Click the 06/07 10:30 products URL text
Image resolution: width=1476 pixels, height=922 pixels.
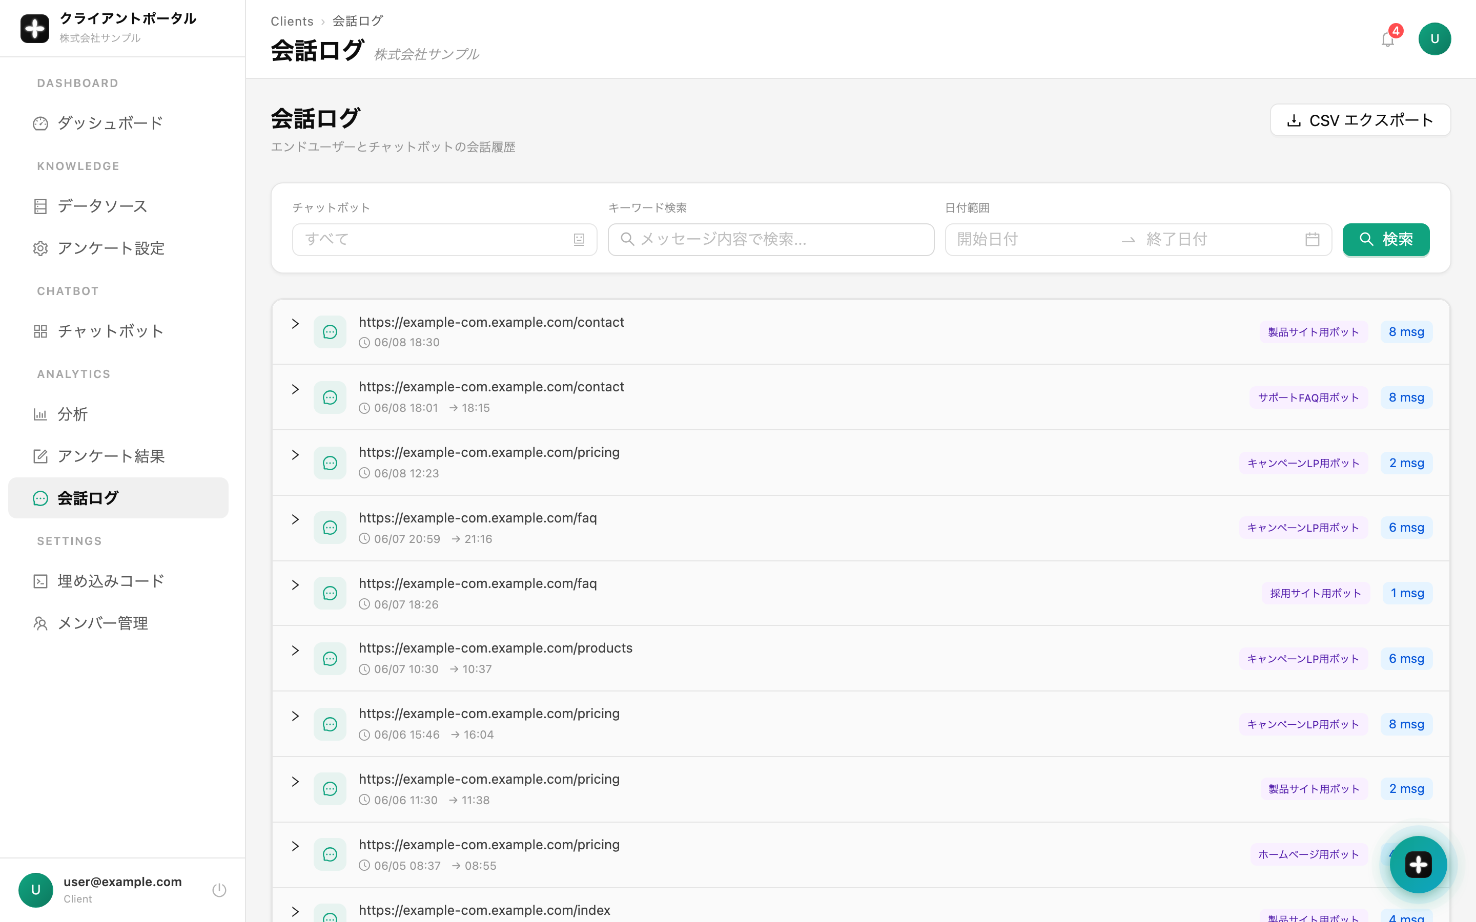[495, 648]
